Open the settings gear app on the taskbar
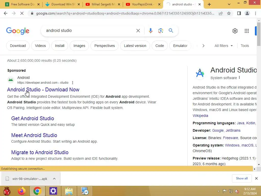This screenshot has height=196, width=261. [53, 191]
